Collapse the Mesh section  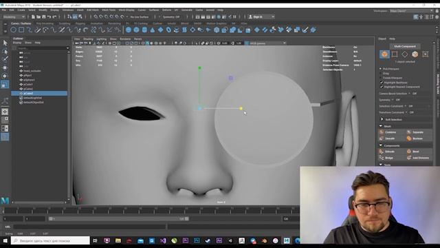(x=381, y=126)
